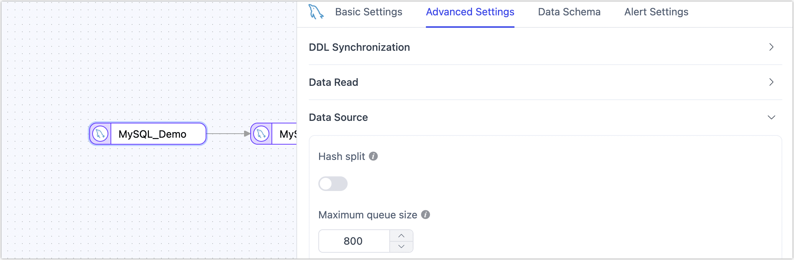
Task: Click the MySQL icon on the target node
Action: tap(261, 134)
